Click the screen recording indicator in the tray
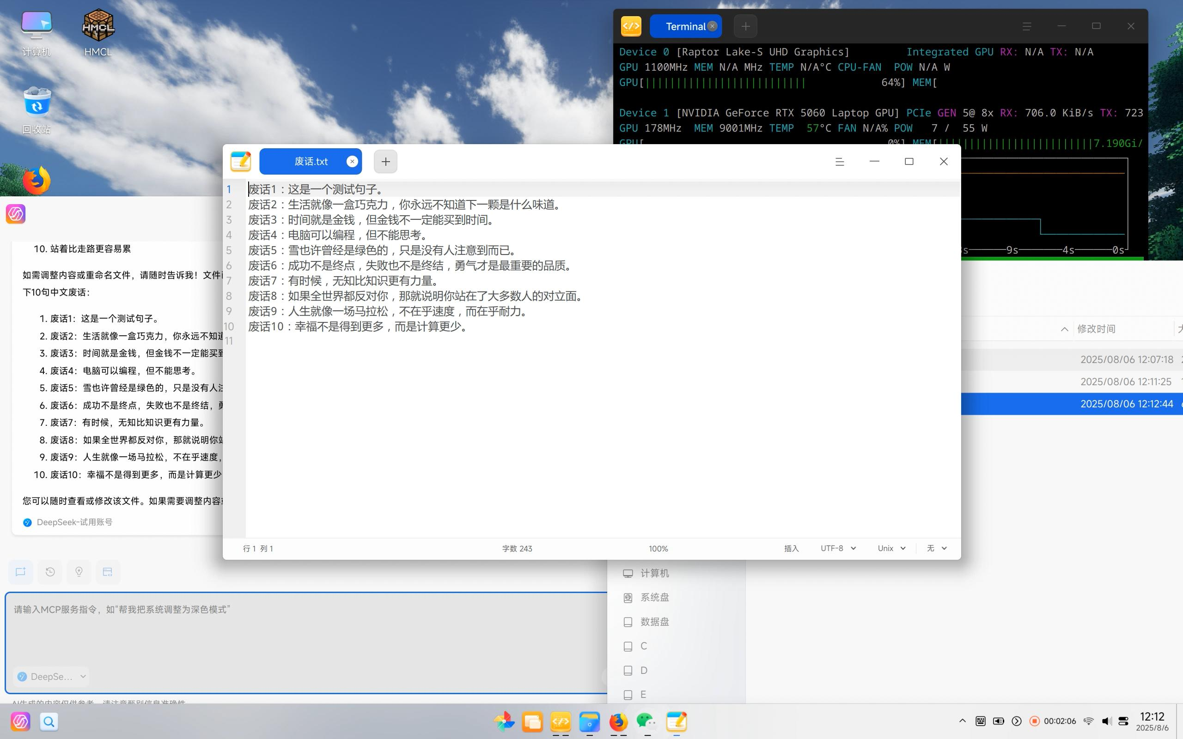This screenshot has height=739, width=1183. tap(1034, 721)
